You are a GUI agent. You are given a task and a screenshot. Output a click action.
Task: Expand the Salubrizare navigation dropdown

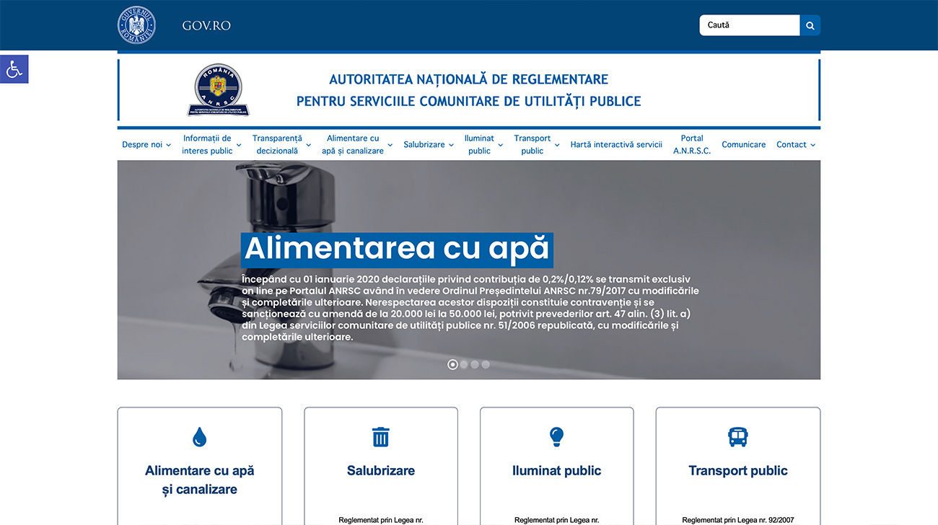(429, 145)
